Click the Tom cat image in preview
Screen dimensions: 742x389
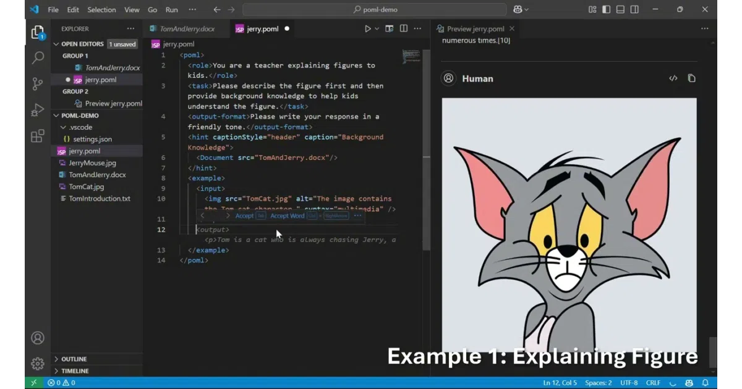(x=569, y=225)
